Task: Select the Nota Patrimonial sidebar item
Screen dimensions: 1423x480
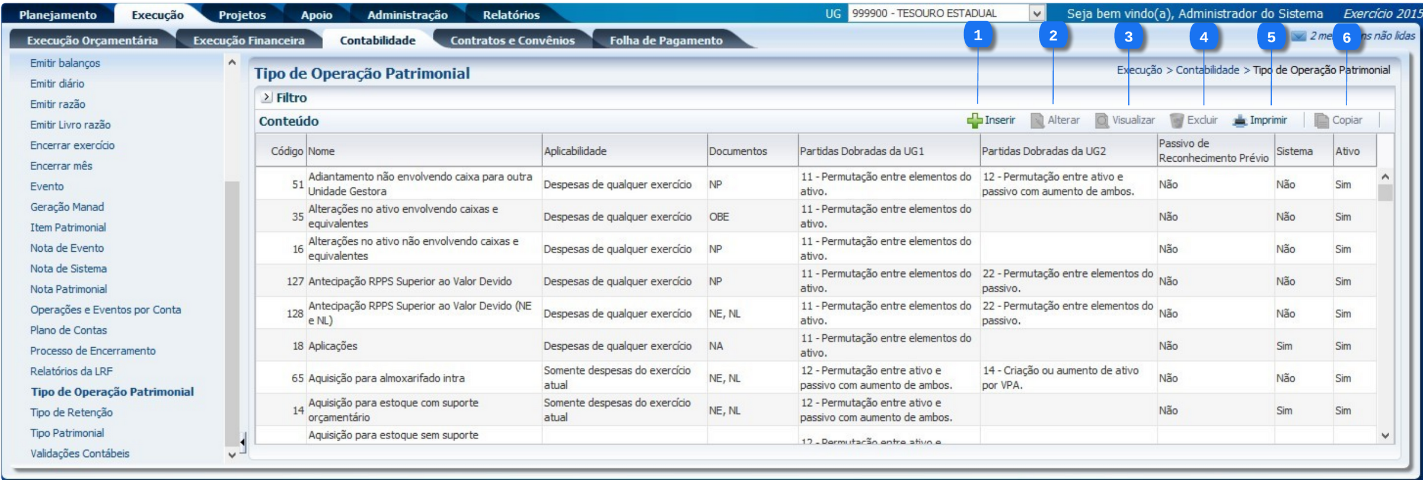Action: (69, 289)
